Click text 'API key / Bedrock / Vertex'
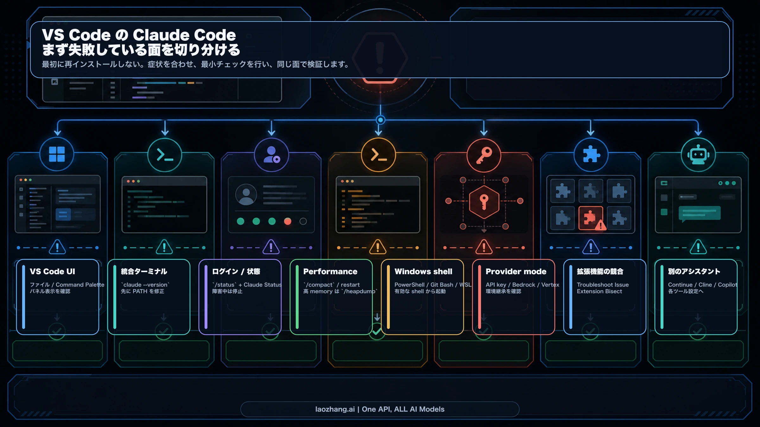 522,285
